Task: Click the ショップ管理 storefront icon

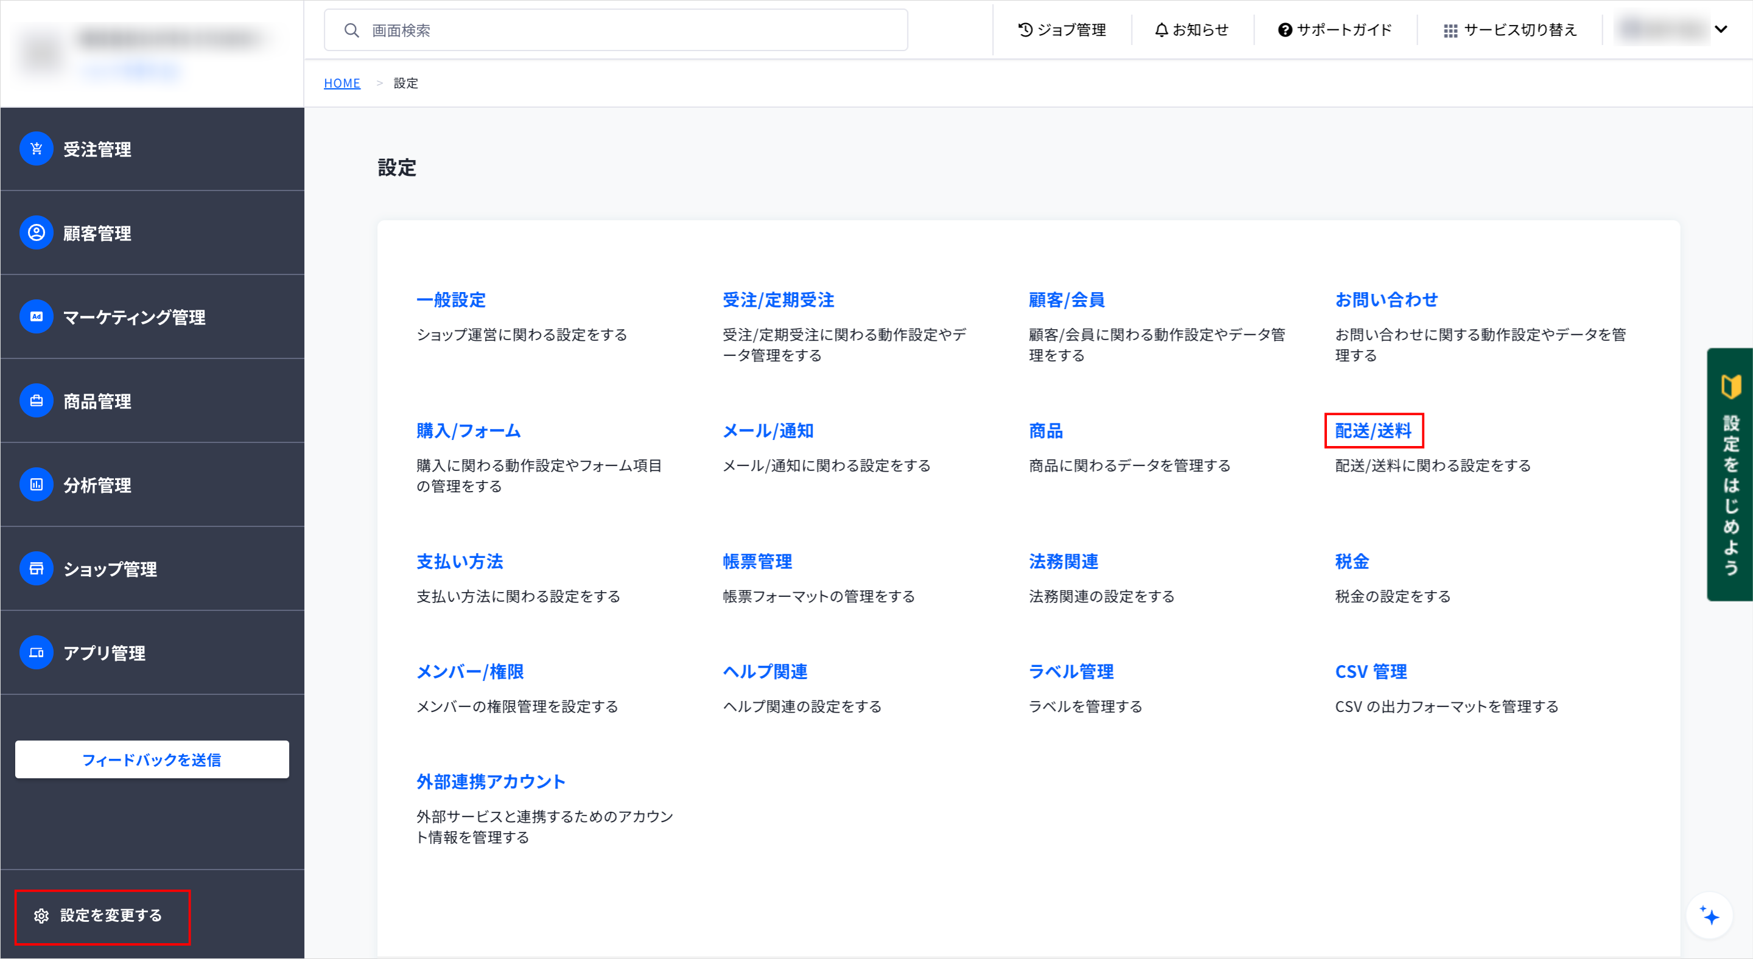Action: 36,568
